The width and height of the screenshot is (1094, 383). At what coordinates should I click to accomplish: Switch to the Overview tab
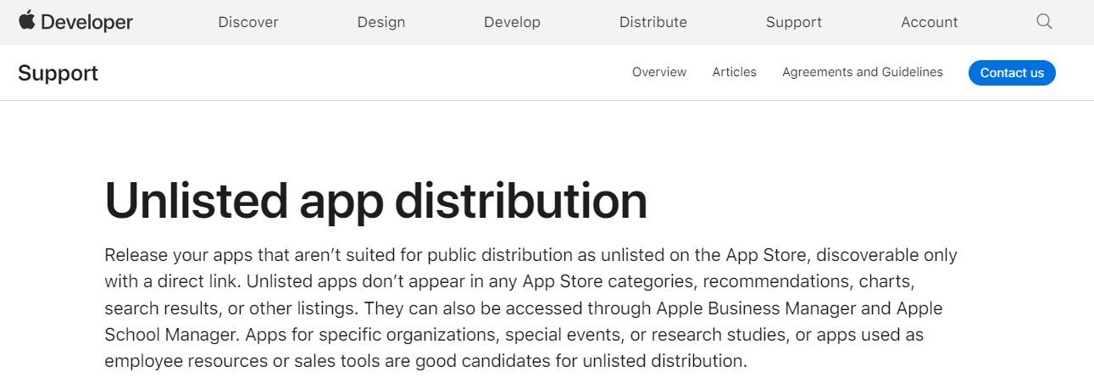pos(659,73)
